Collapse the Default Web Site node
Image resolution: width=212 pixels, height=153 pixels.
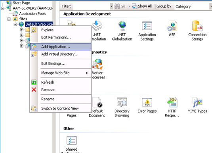pos(15,24)
